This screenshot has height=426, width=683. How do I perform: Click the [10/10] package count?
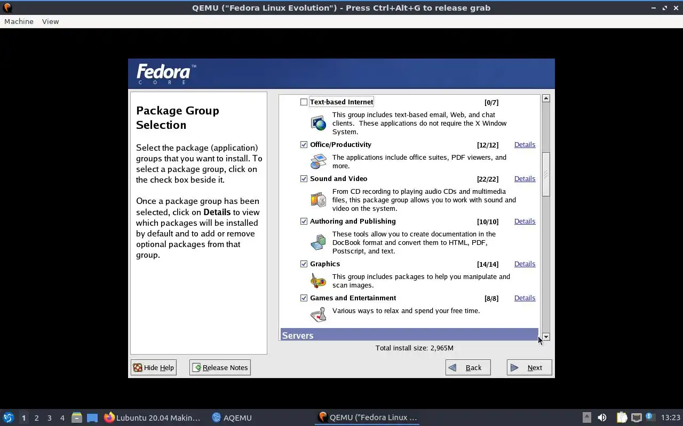click(x=488, y=222)
